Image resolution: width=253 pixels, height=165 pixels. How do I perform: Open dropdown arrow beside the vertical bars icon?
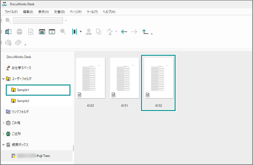(81, 32)
